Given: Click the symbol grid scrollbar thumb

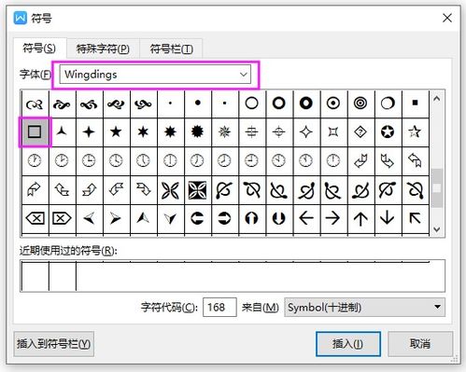Looking at the screenshot, I should coord(437,187).
